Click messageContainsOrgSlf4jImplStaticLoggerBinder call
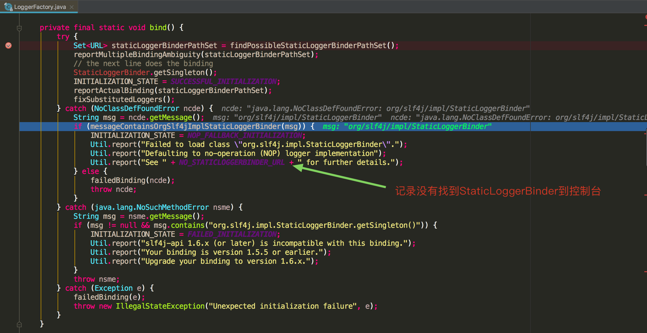This screenshot has height=333, width=647. pyautogui.click(x=186, y=126)
